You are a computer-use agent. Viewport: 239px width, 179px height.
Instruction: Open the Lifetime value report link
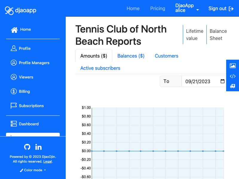pyautogui.click(x=195, y=35)
